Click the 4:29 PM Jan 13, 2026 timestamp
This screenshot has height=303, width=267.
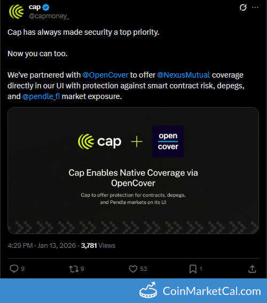click(x=42, y=246)
